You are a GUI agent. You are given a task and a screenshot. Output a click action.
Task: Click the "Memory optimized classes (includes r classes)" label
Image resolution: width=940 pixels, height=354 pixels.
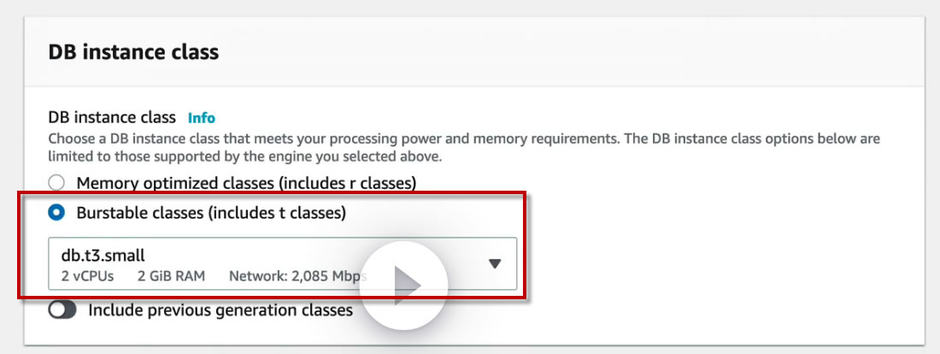pos(246,182)
